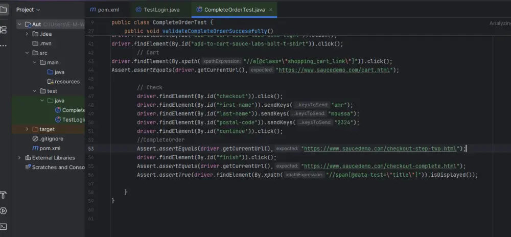The width and height of the screenshot is (511, 237).
Task: Collapse the src folder
Action: (27, 53)
